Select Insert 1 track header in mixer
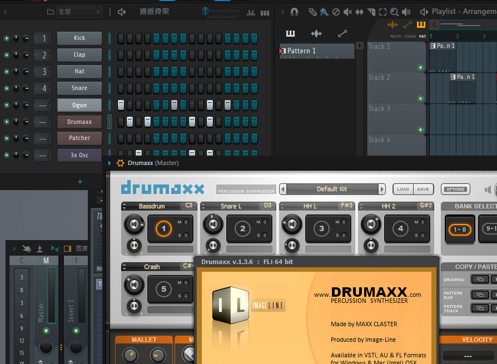This screenshot has height=364, width=497. [x=76, y=261]
